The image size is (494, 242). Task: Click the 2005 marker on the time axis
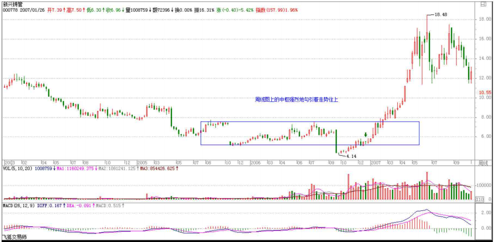pyautogui.click(x=142, y=163)
